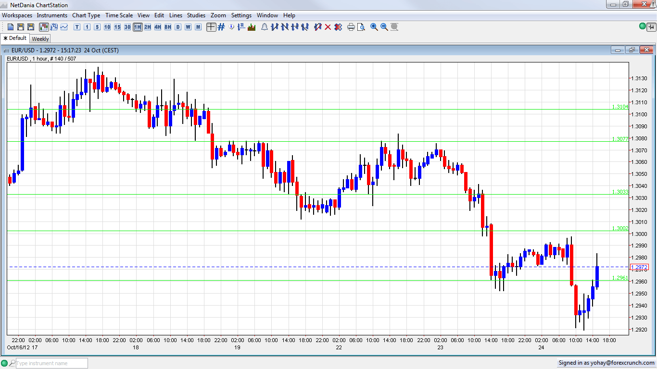This screenshot has width=657, height=369.
Task: Open the View menu
Action: point(143,15)
